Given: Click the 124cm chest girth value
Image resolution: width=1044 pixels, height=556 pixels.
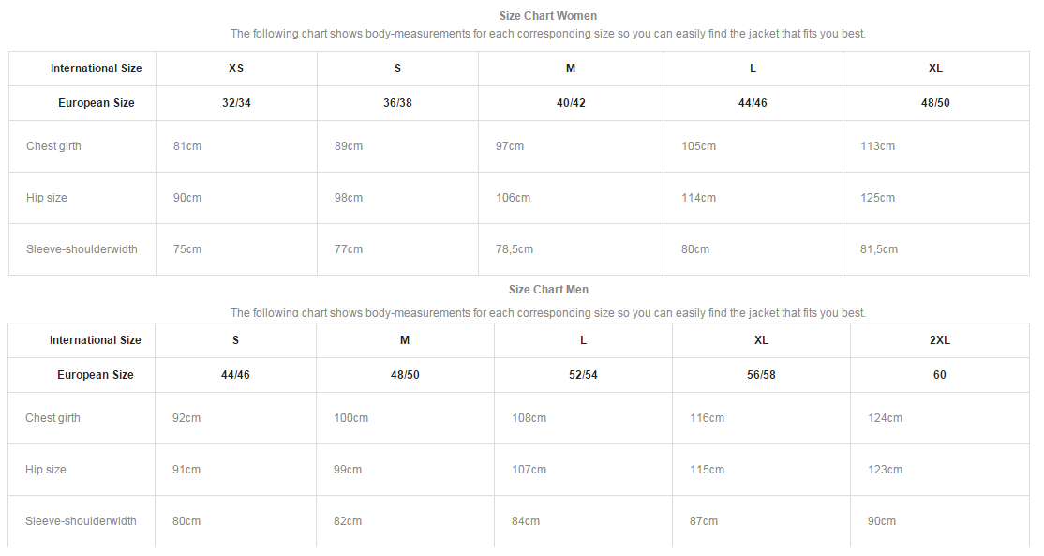Looking at the screenshot, I should click(885, 418).
